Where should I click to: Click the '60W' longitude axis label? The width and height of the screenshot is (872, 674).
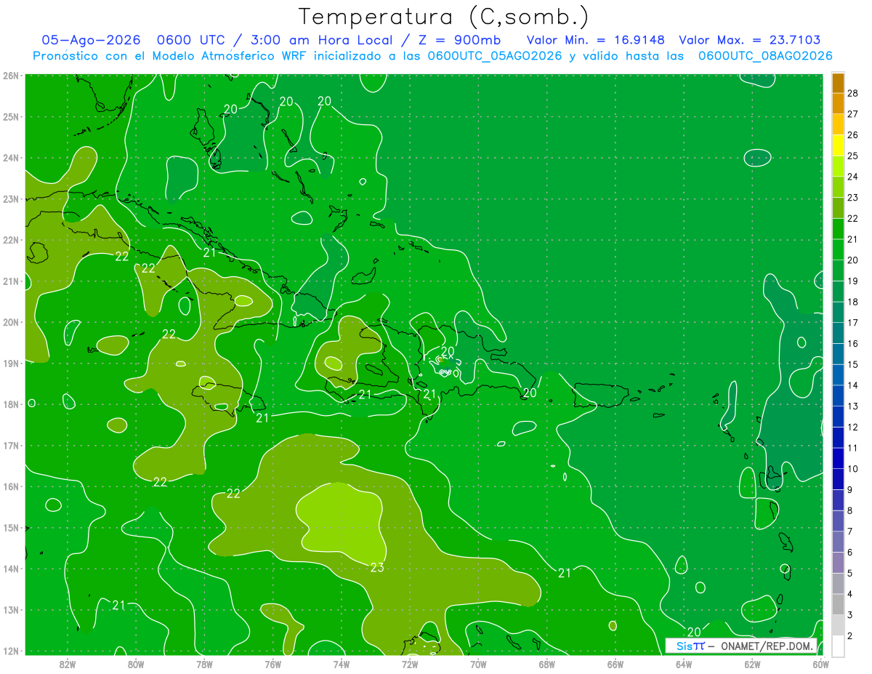820,663
